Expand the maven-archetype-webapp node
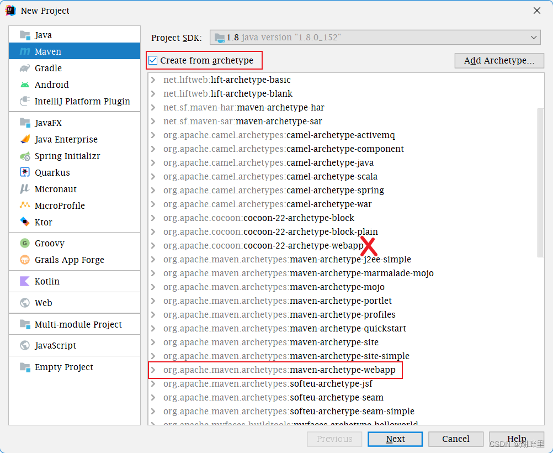Image resolution: width=553 pixels, height=453 pixels. [153, 370]
